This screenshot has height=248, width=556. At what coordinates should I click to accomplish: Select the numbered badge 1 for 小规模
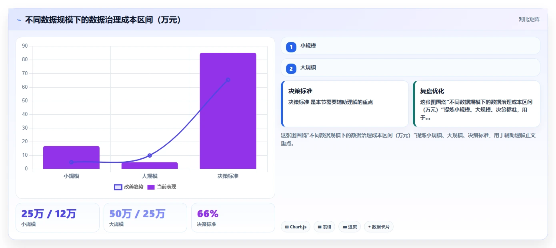(291, 47)
